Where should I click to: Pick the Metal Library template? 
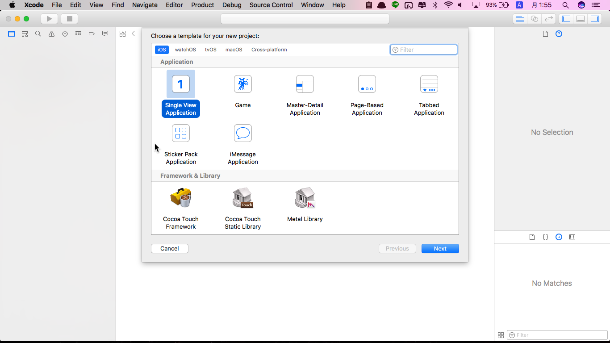tap(305, 205)
